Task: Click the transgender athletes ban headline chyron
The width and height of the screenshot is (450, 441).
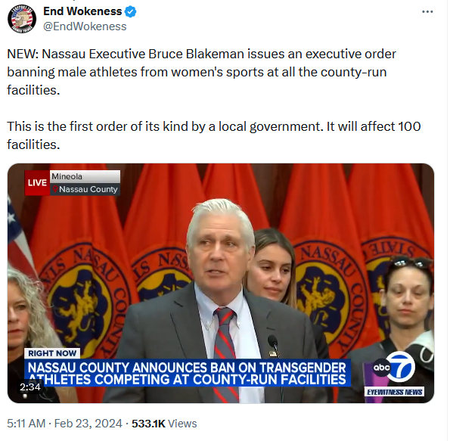Action: click(x=188, y=373)
